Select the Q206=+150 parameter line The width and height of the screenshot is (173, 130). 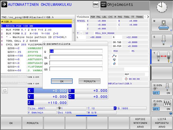pyautogui.click(x=22, y=56)
